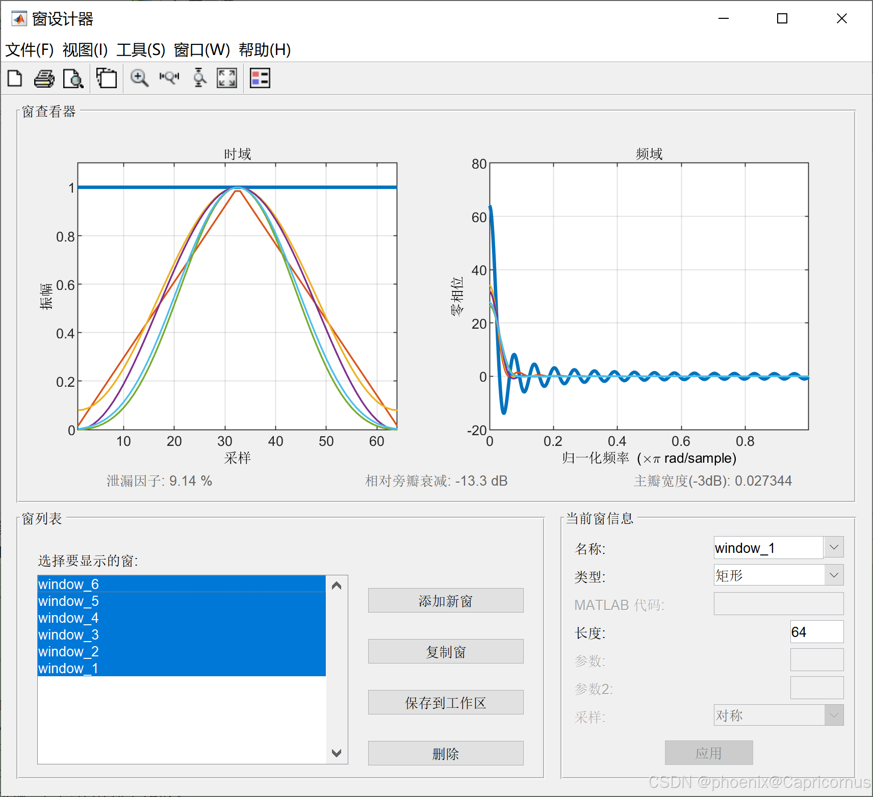This screenshot has height=797, width=873.
Task: Select window_1 in the window list
Action: 182,668
